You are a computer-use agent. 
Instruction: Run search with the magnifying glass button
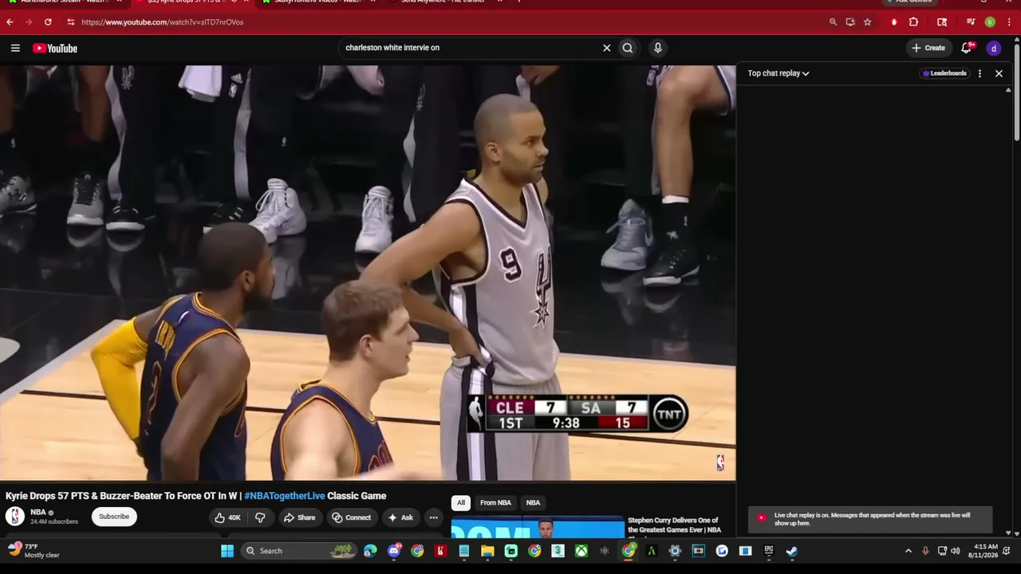628,48
